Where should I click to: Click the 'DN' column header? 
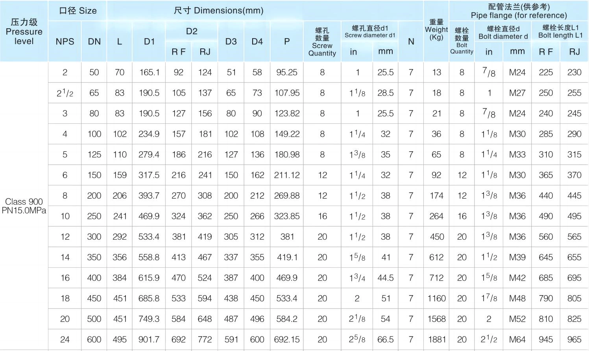click(94, 41)
